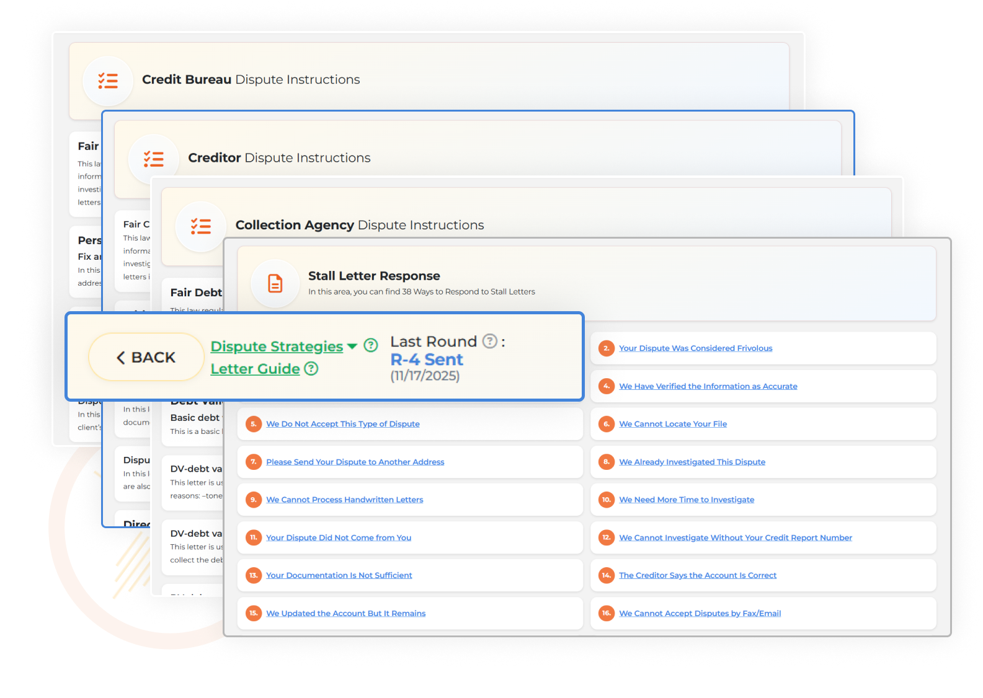Click the Credit Bureau checklist icon
This screenshot has width=983, height=698.
point(108,81)
